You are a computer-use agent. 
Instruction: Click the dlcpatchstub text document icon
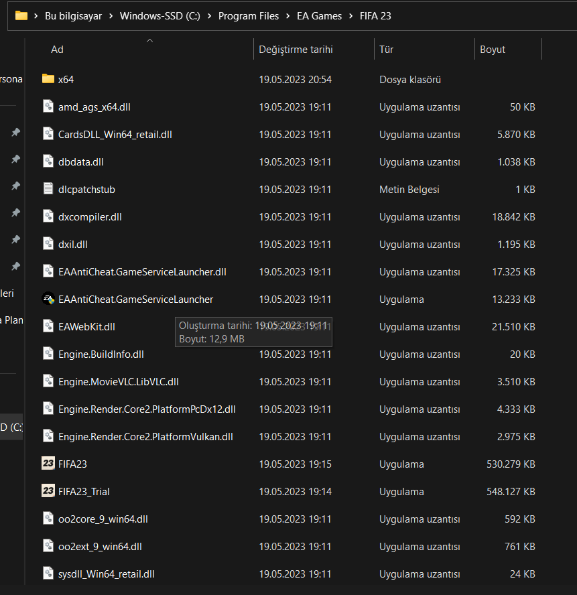48,188
